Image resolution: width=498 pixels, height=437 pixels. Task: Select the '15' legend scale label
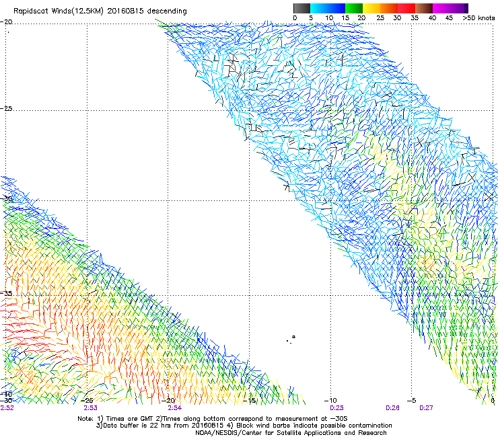click(345, 18)
